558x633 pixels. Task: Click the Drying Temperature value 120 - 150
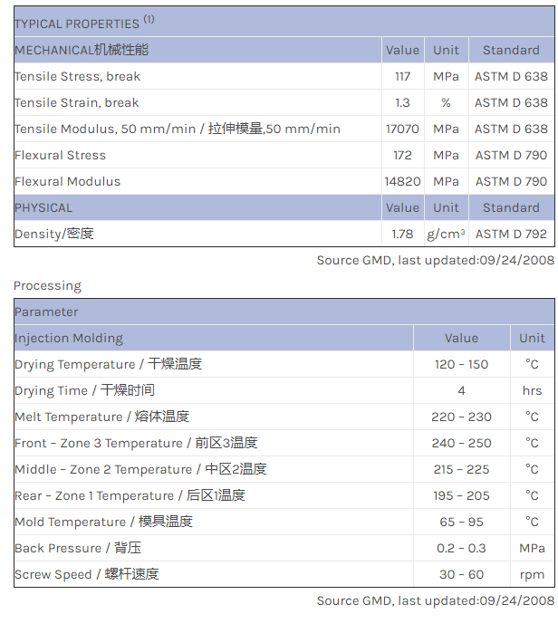pyautogui.click(x=461, y=365)
